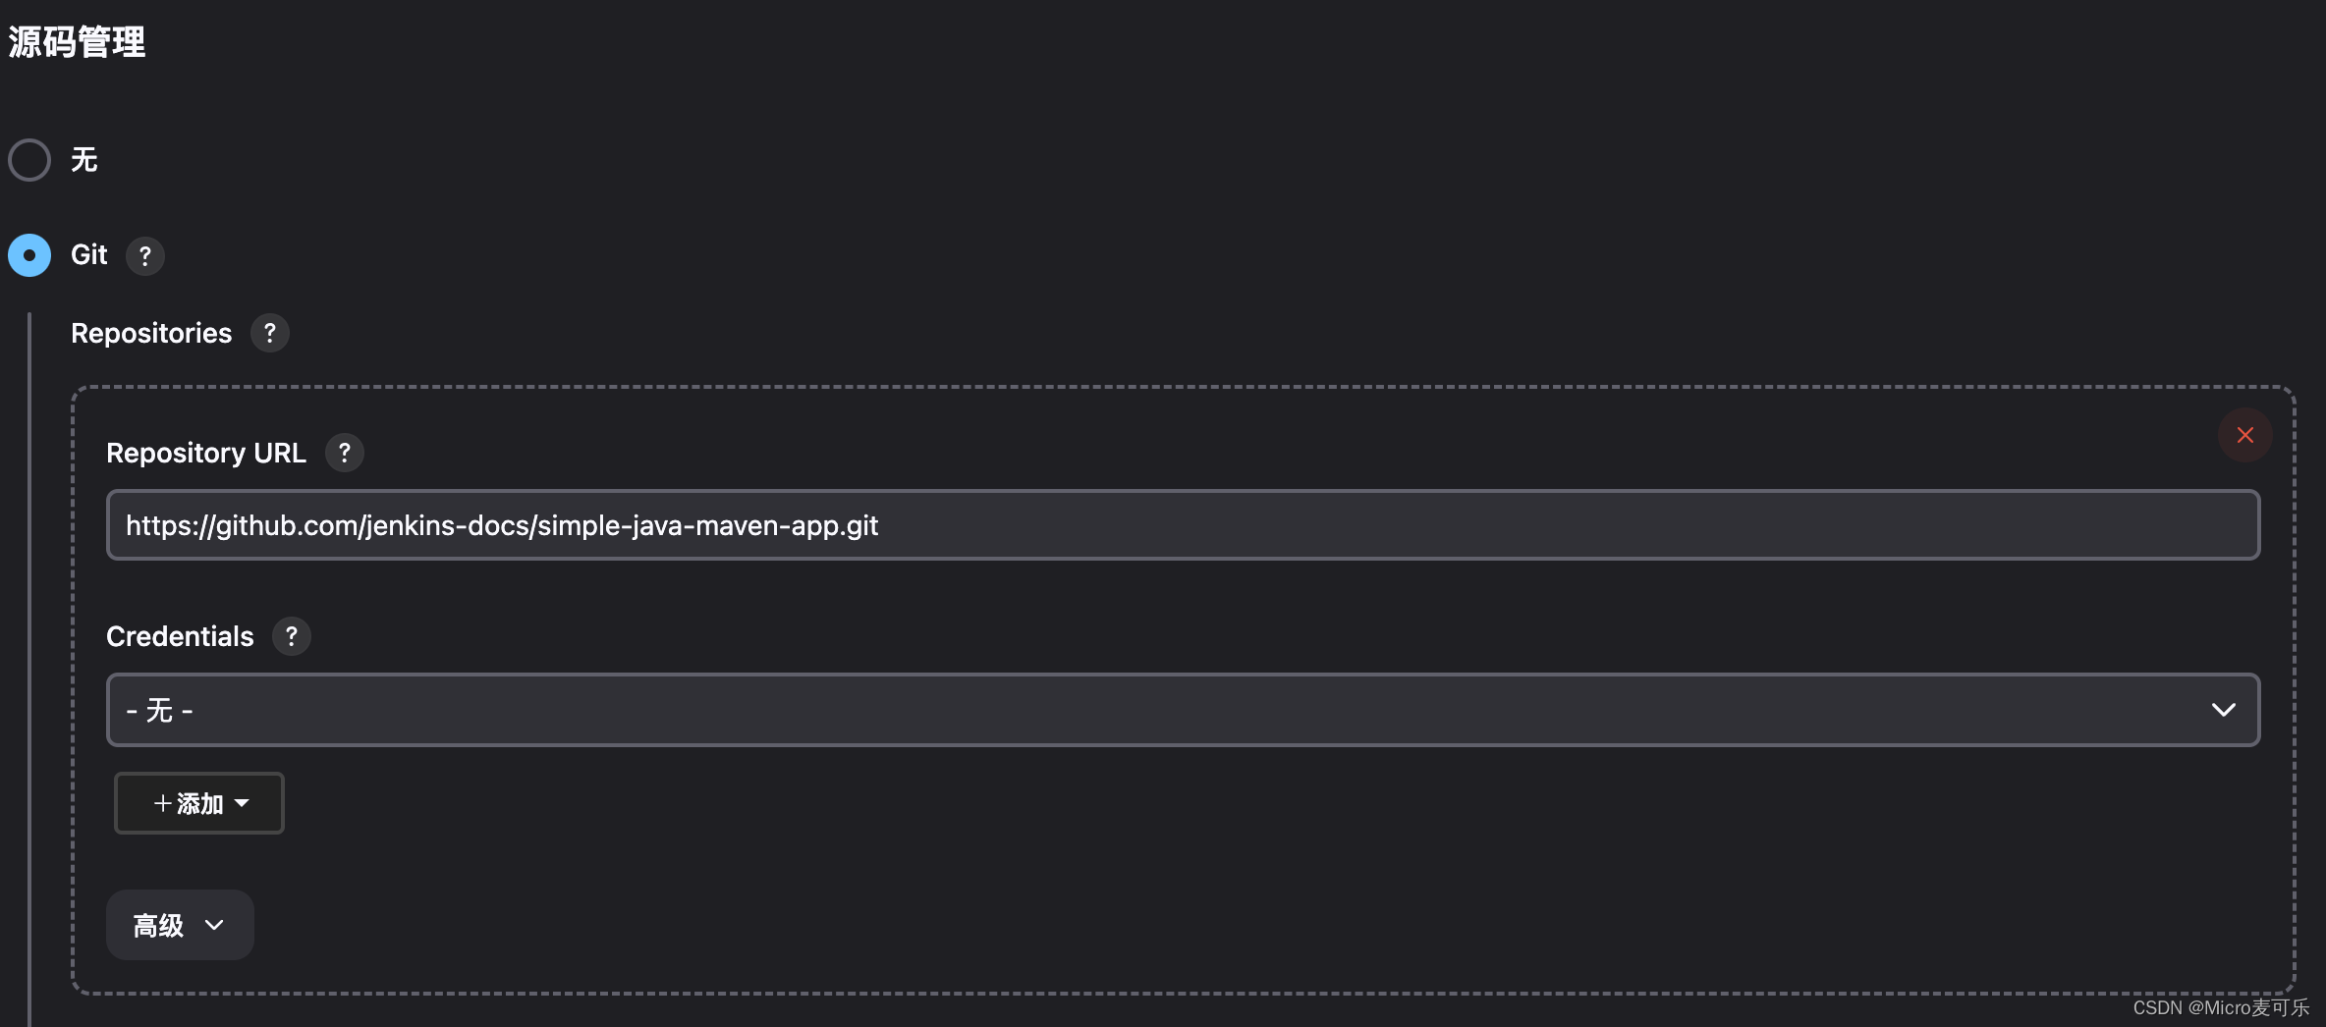The image size is (2326, 1027).
Task: Delete repository with red X button
Action: pos(2244,435)
